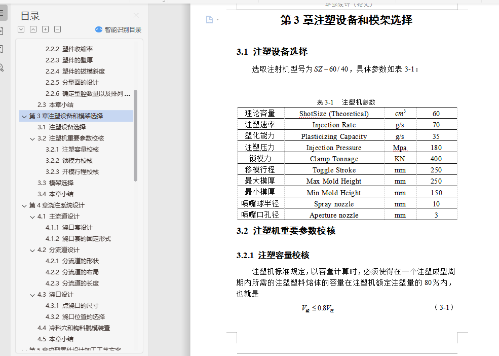Screen dimensions: 499x356
Task: Go to 3.4 本章小结
Action: click(55, 194)
